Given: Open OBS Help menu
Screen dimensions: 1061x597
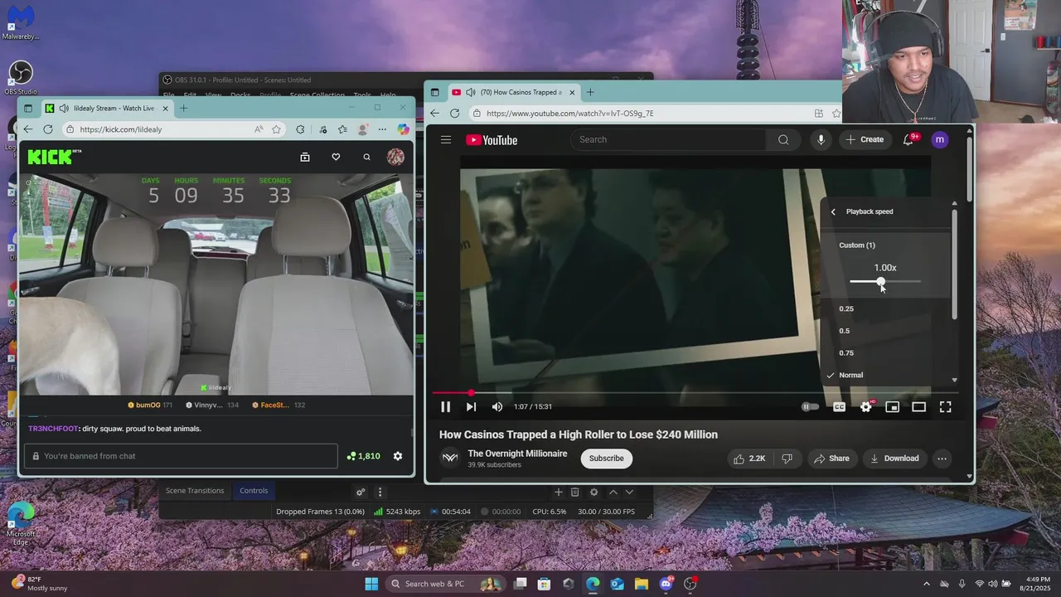Looking at the screenshot, I should (388, 95).
